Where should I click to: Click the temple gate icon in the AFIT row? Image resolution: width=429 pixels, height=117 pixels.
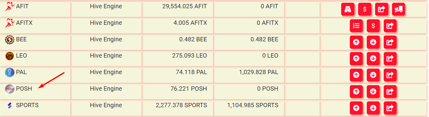(x=348, y=9)
